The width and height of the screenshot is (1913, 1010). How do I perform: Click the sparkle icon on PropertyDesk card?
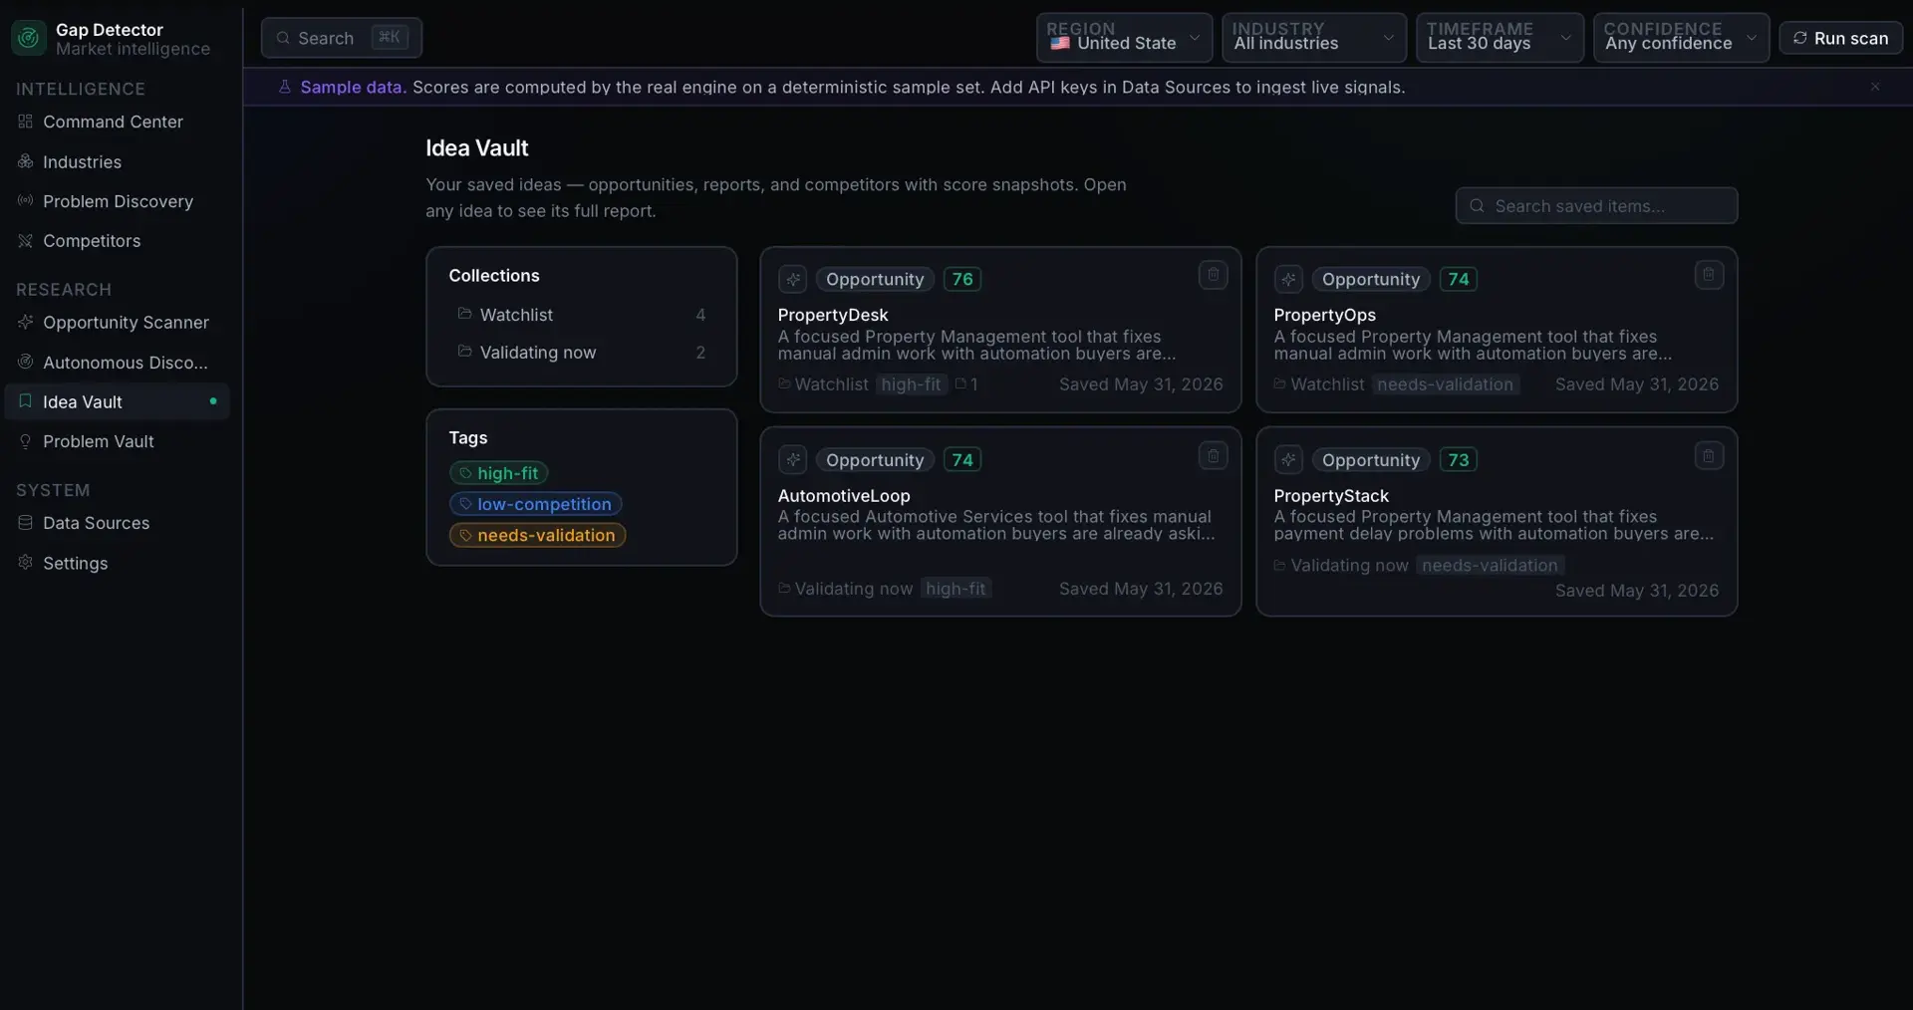(x=793, y=280)
